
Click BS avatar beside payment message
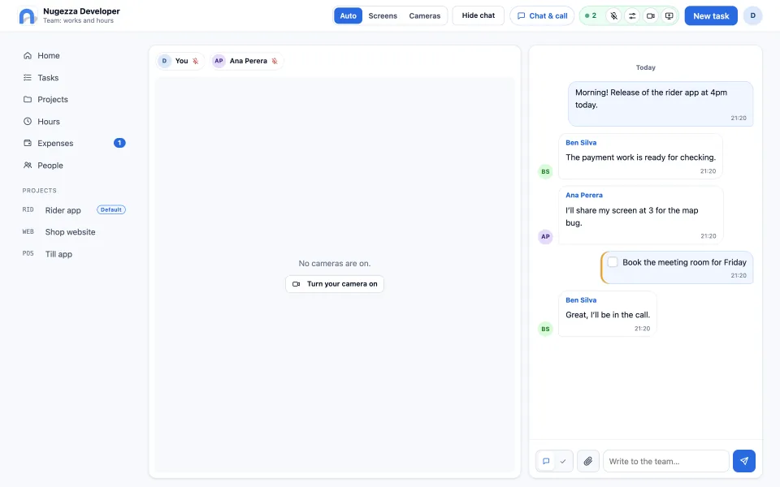[x=546, y=171]
